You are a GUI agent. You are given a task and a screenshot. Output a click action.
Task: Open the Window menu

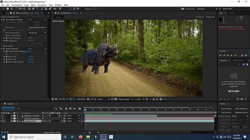click(58, 5)
